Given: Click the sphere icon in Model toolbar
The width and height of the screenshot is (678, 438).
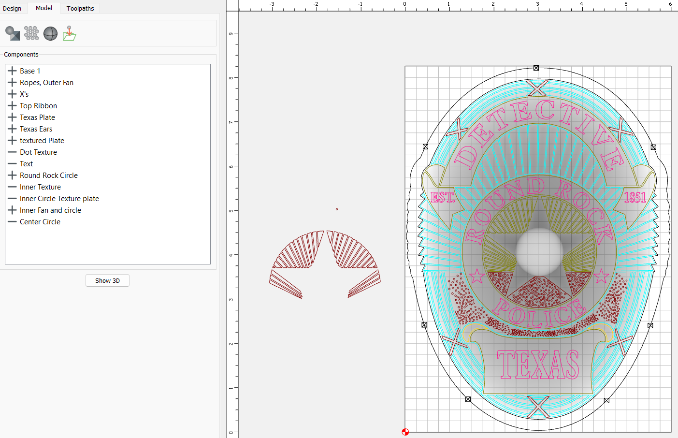Looking at the screenshot, I should click(50, 33).
